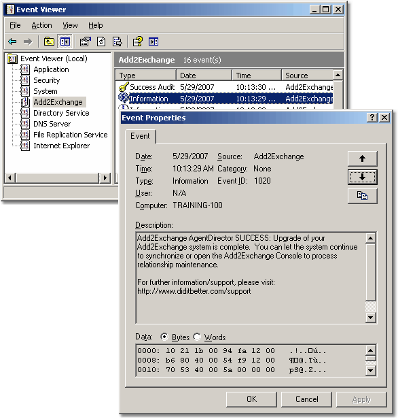Open the Help menu
The image size is (398, 419).
tap(96, 25)
